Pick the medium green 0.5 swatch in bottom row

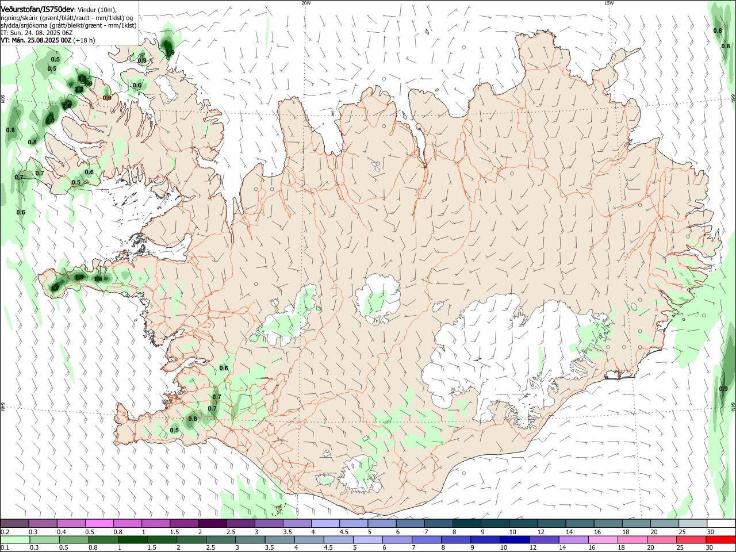click(74, 540)
